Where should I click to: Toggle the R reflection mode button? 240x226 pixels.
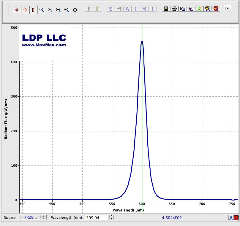[144, 9]
